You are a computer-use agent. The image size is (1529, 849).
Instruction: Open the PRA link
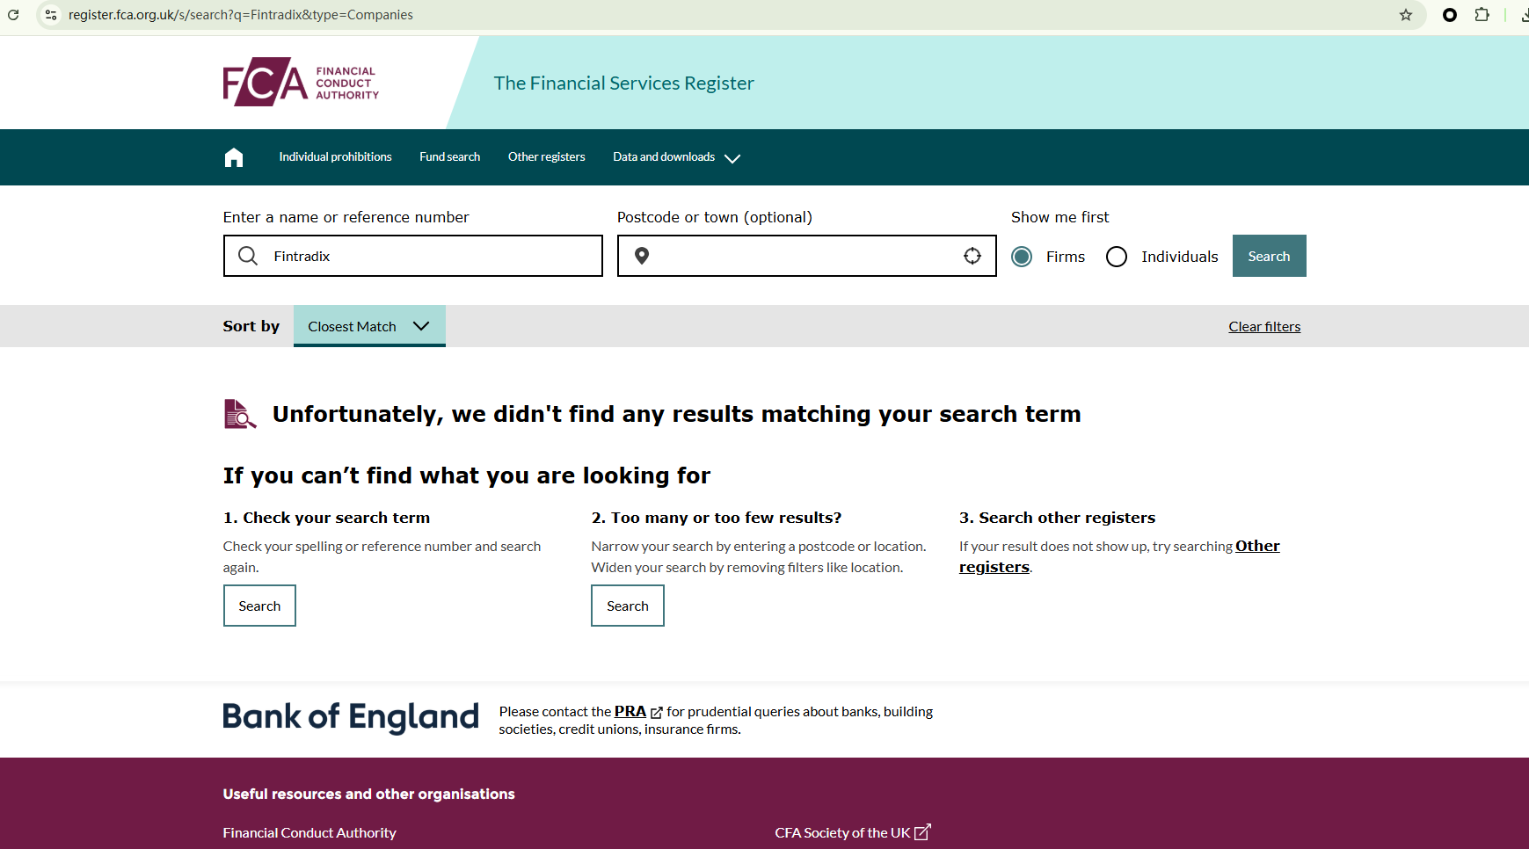[x=630, y=712]
